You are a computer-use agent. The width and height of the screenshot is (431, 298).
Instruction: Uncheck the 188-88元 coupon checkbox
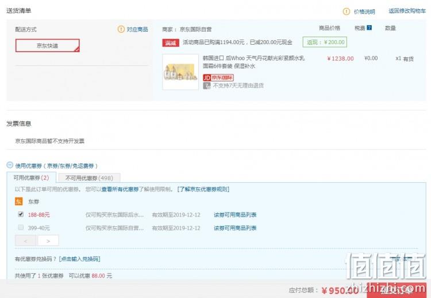21,214
